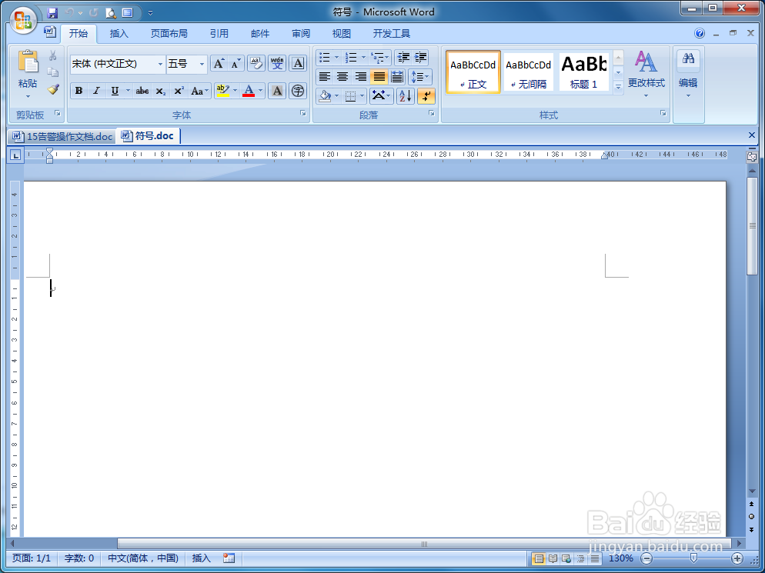Open phonetic guide (wén) tool
This screenshot has width=765, height=573.
277,63
